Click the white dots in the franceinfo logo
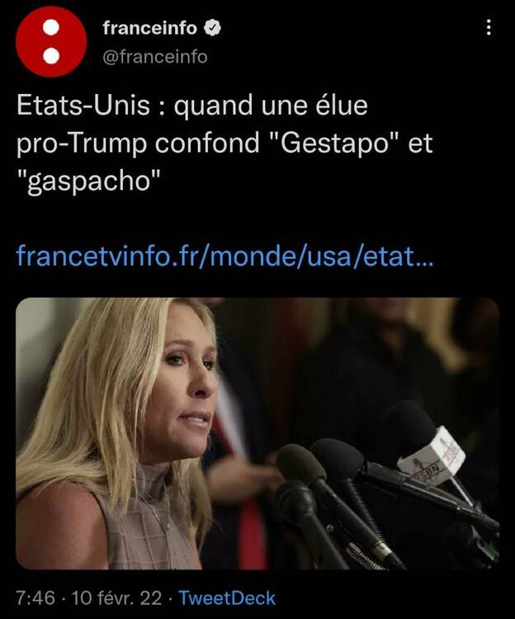This screenshot has height=619, width=515. [51, 41]
